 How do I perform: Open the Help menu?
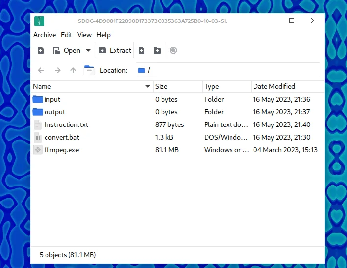103,35
